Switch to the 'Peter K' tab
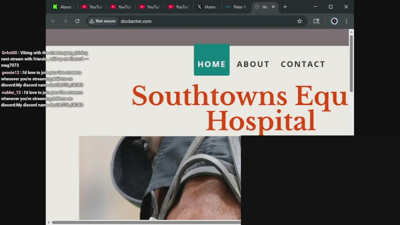Viewport: 400px width, 225px height. pos(235,7)
